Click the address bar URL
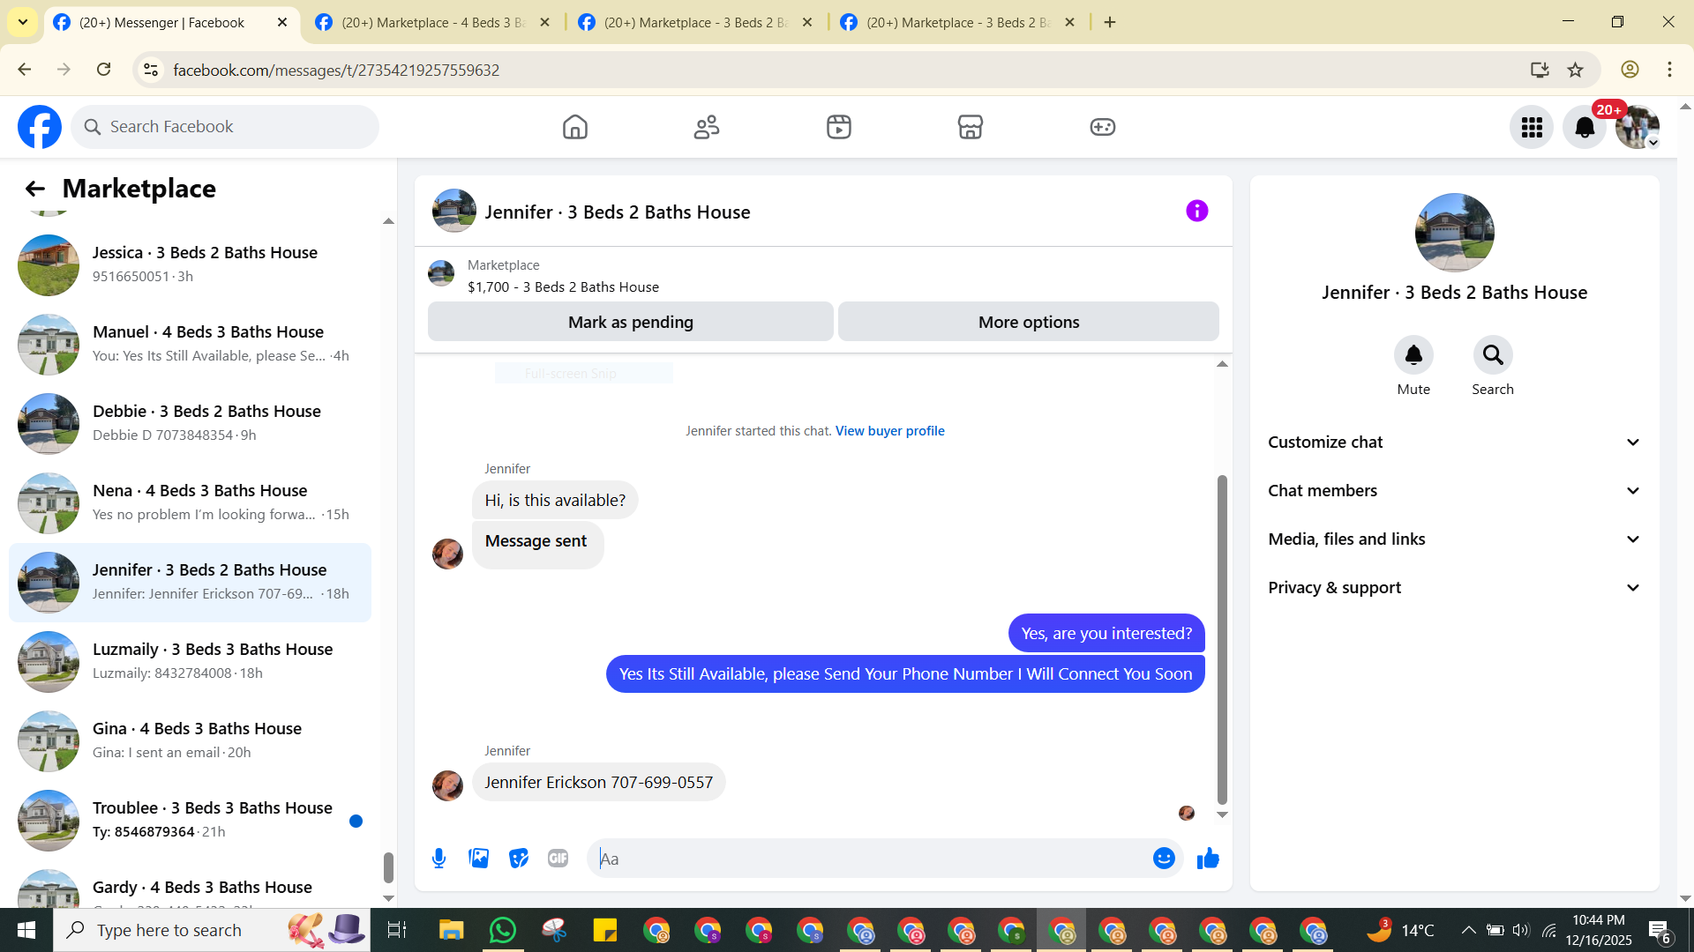 click(x=336, y=70)
